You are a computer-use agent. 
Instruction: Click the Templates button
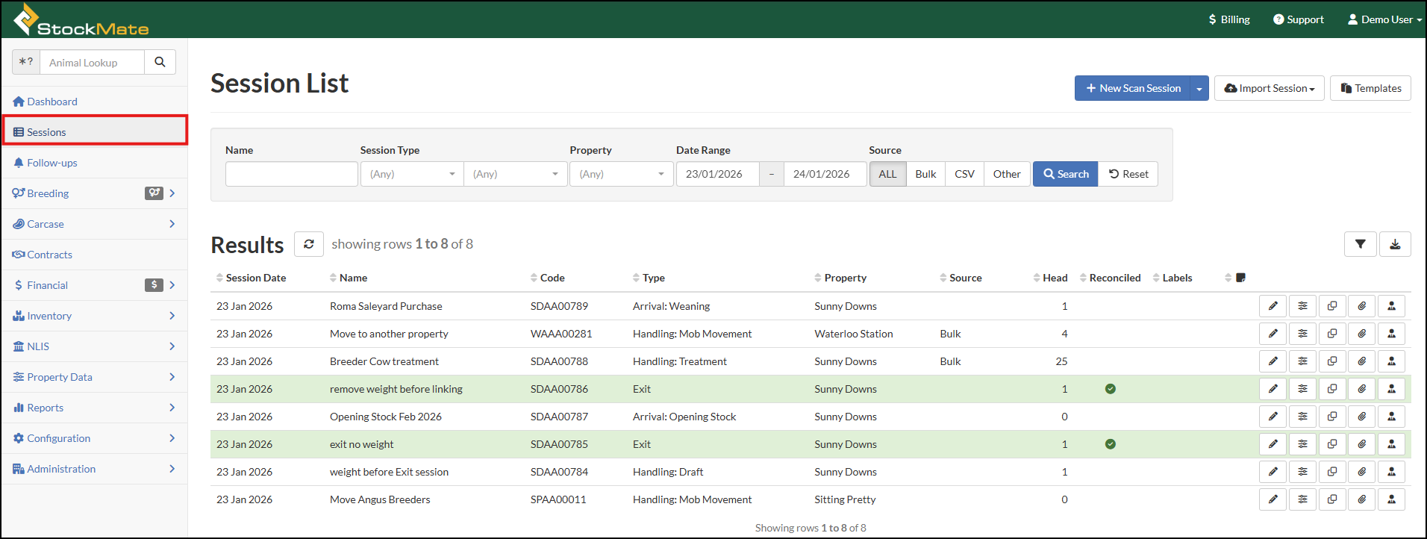[x=1370, y=88]
